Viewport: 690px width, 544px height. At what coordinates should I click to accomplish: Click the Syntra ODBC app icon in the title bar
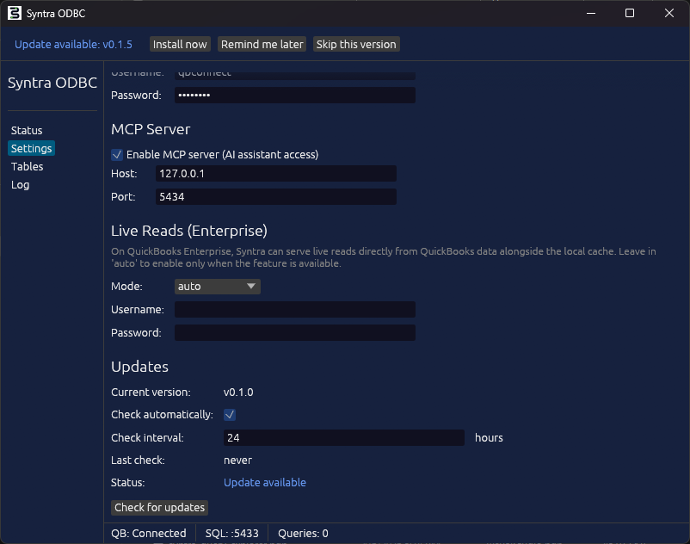click(12, 13)
